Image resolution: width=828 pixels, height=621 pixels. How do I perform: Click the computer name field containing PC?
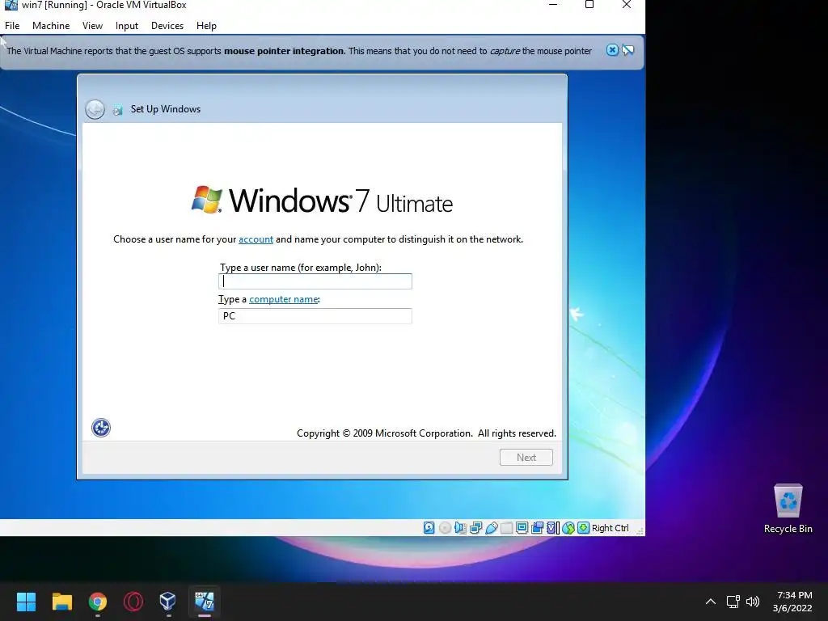point(315,316)
